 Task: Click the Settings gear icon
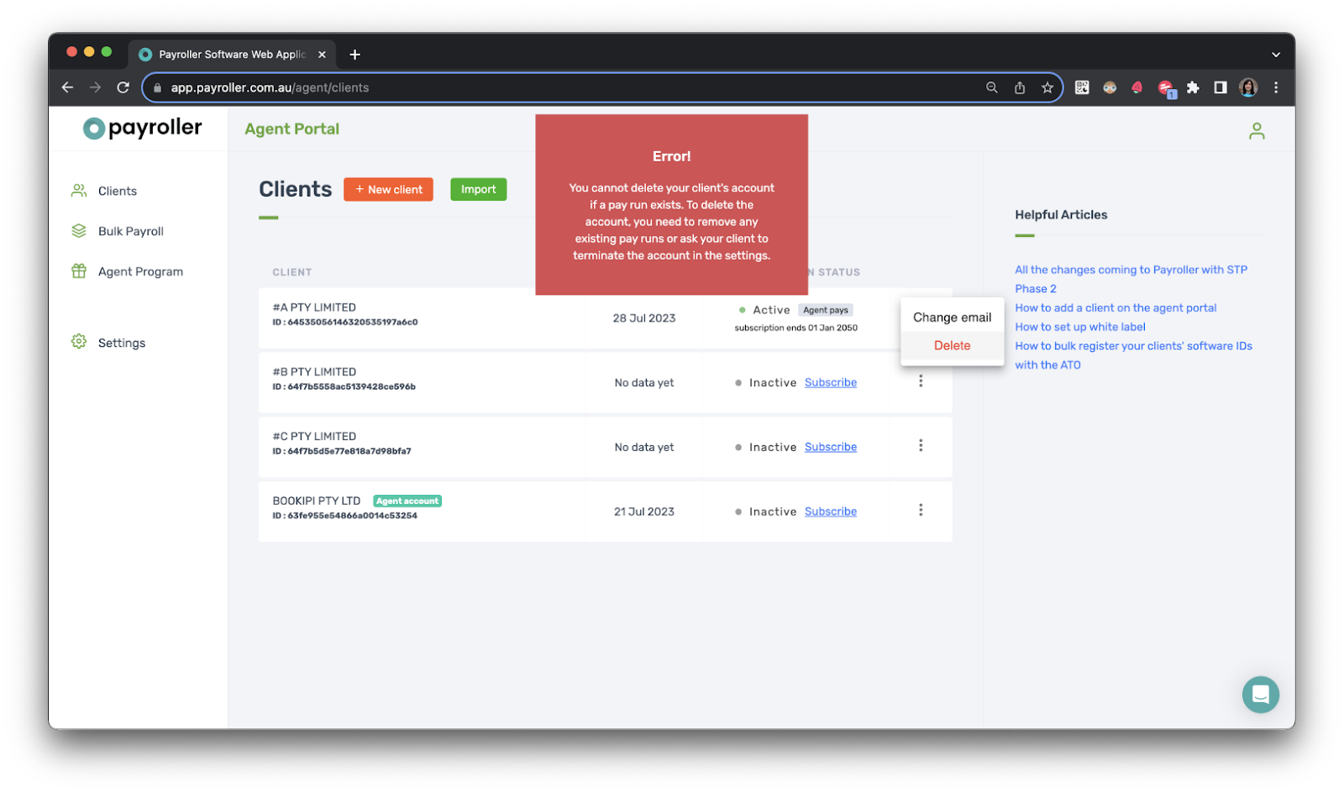coord(79,342)
